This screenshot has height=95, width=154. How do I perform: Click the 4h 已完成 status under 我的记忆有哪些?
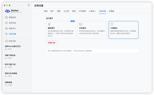pyautogui.click(x=8, y=76)
